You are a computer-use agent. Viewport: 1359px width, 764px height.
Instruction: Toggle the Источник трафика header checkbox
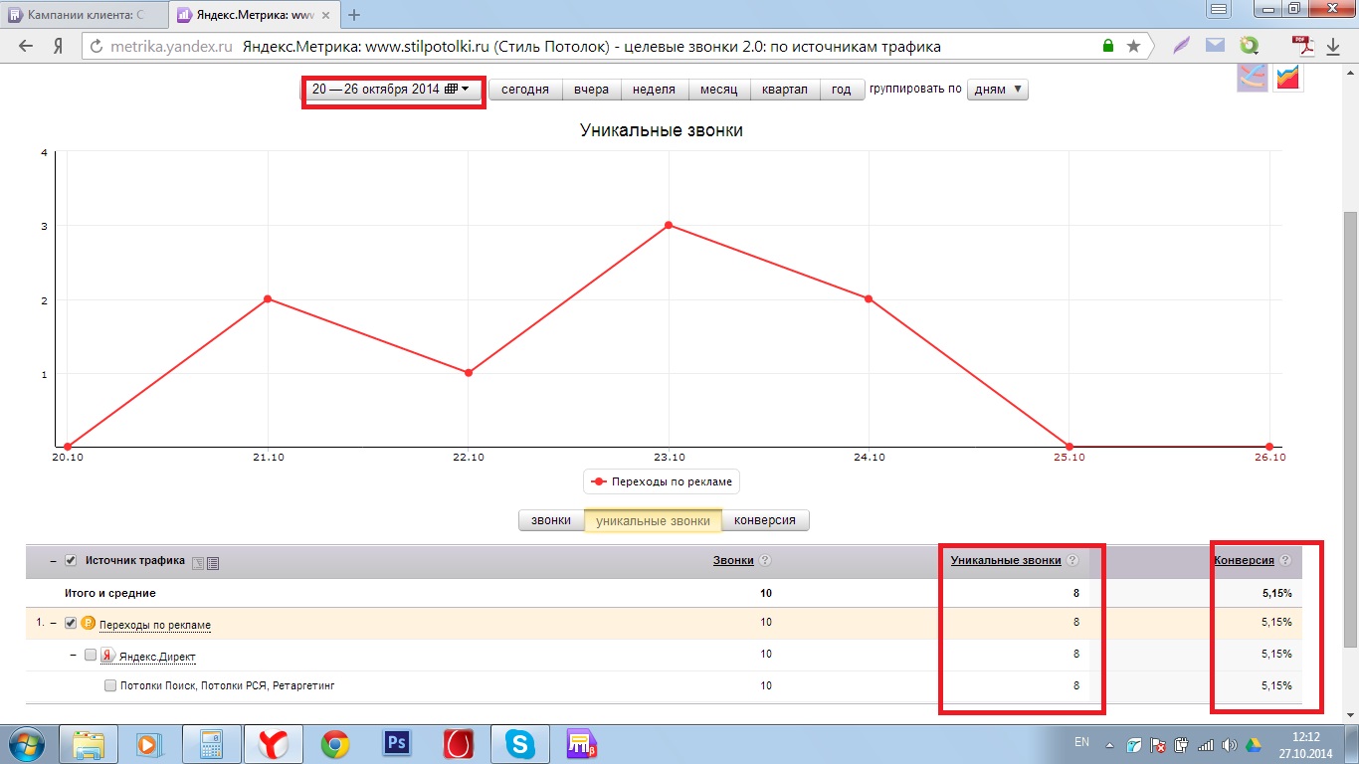coord(71,561)
